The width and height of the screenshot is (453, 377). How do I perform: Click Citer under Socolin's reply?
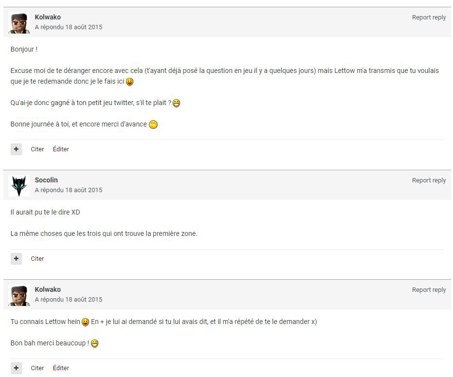coord(37,259)
